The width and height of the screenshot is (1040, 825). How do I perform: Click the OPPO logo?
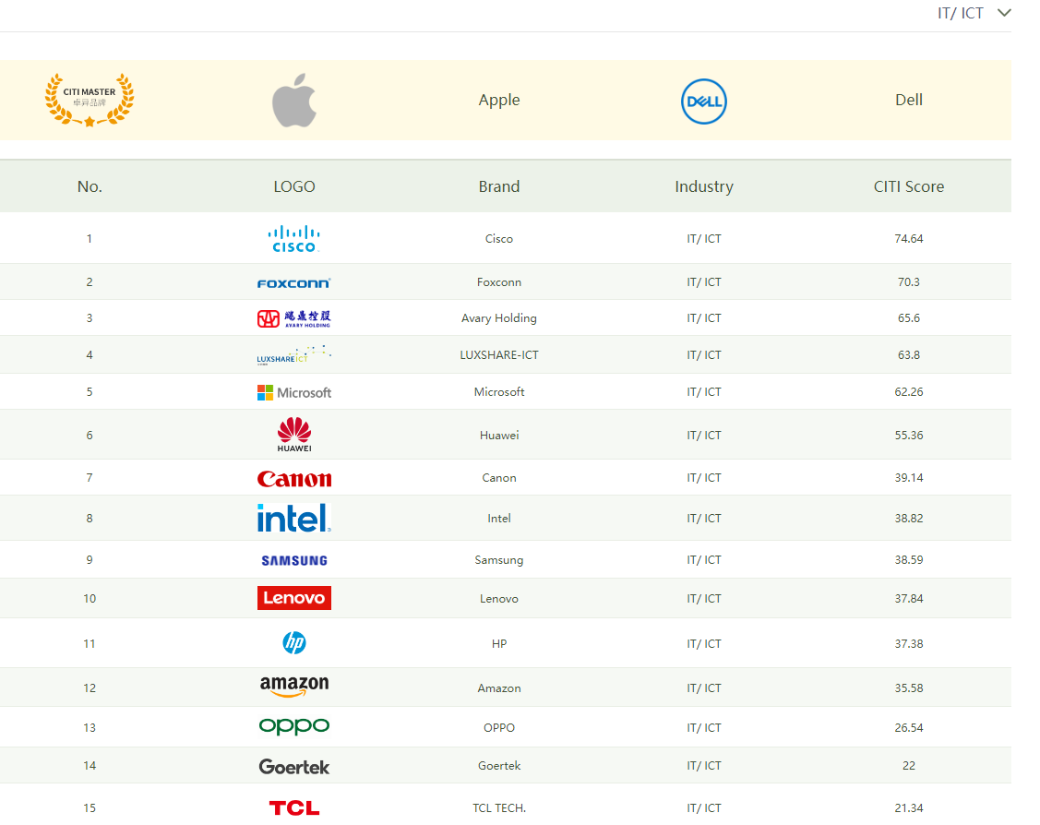coord(294,727)
